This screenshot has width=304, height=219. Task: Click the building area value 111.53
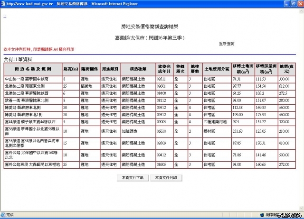[261, 79]
